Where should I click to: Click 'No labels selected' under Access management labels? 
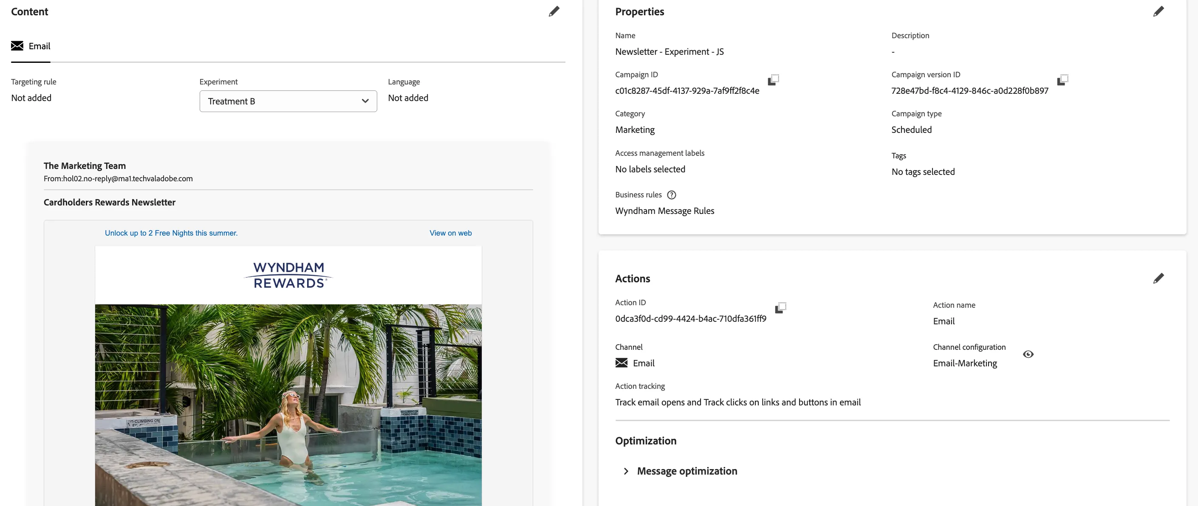(x=650, y=169)
